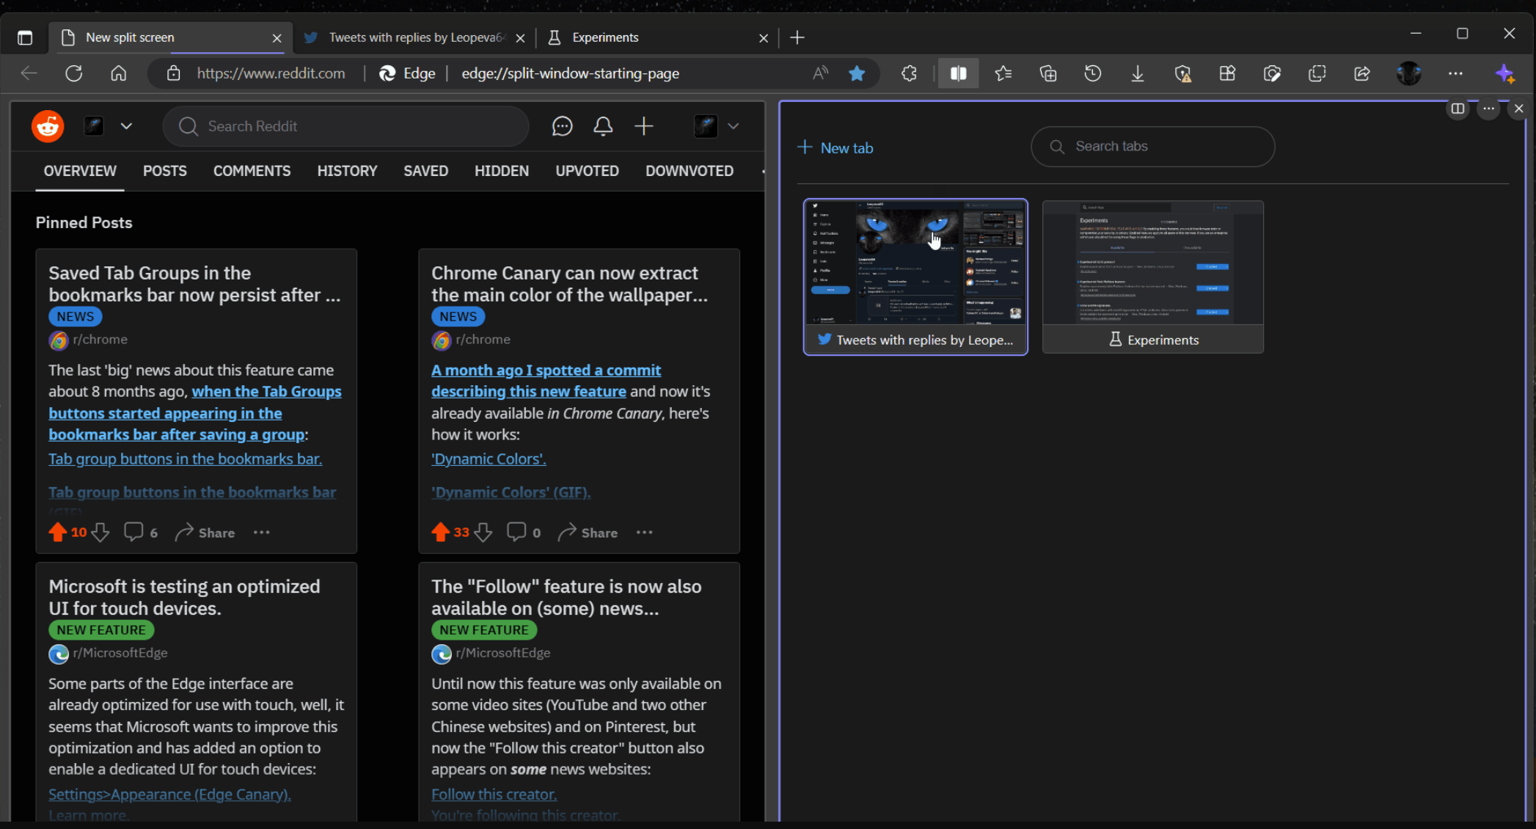Open the 'Dynamic Colors'. link
Viewport: 1536px width, 829px height.
[x=489, y=459]
